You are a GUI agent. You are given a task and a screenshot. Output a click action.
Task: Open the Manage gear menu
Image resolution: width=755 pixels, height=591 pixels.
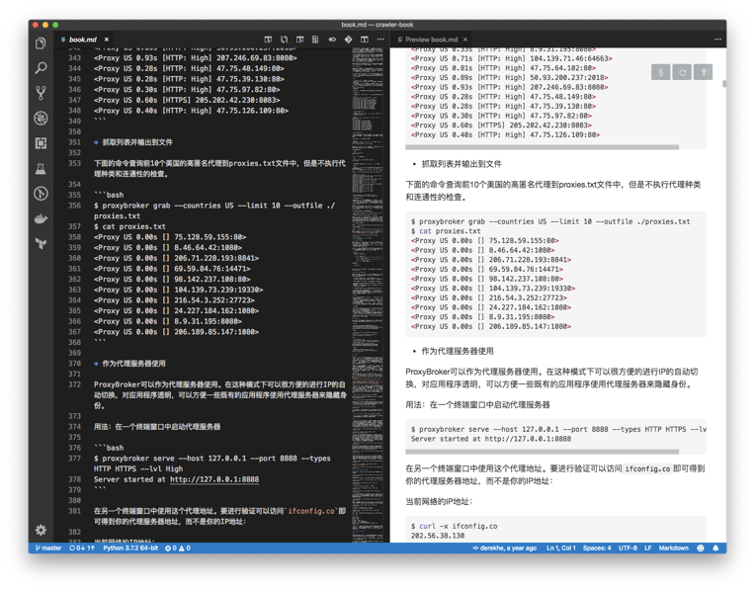pyautogui.click(x=41, y=530)
